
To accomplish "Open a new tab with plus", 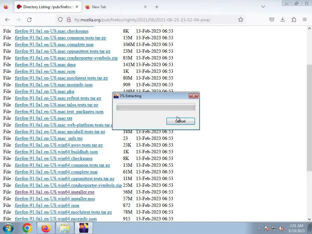I will point(157,7).
